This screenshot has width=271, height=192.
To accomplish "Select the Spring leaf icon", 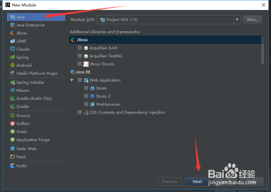I will [x=13, y=57].
